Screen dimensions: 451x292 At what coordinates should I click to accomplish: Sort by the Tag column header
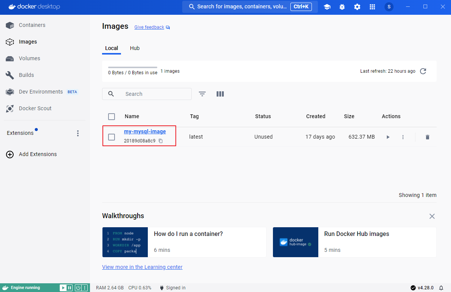[x=194, y=116]
